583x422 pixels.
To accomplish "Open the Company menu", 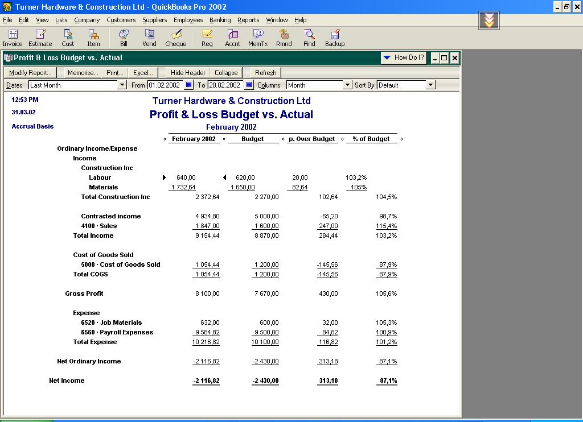I will (x=87, y=20).
